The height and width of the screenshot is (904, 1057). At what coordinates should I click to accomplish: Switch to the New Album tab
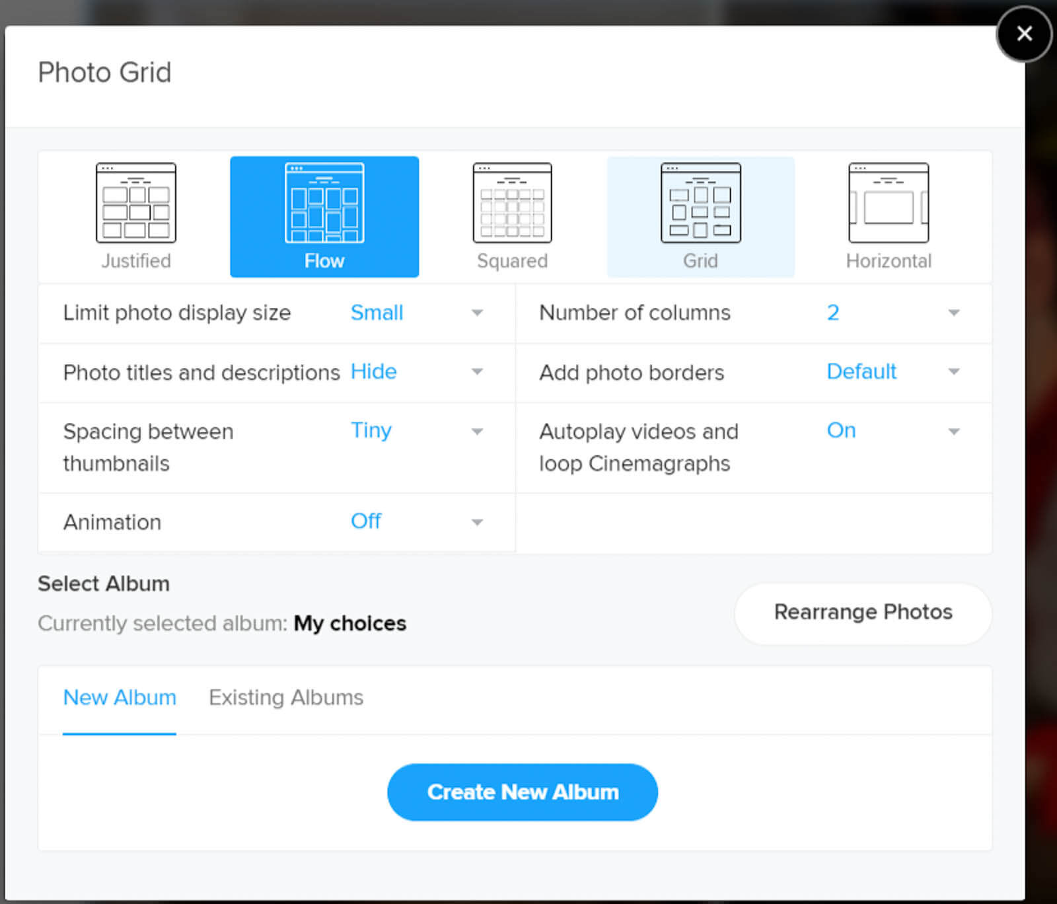pos(120,698)
